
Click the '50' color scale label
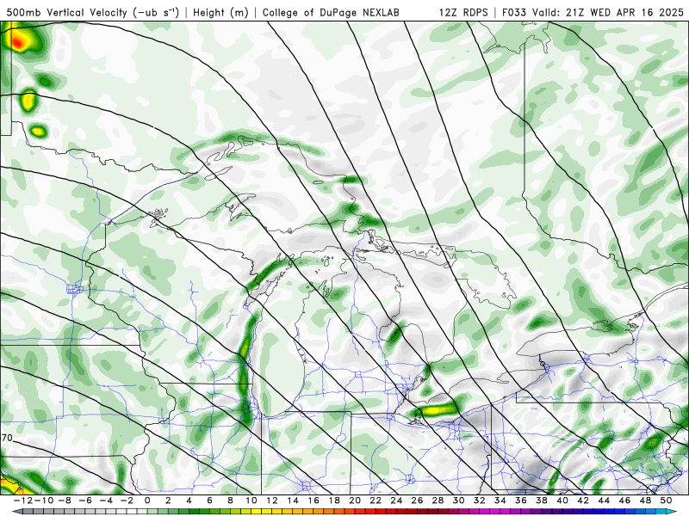[x=666, y=501]
